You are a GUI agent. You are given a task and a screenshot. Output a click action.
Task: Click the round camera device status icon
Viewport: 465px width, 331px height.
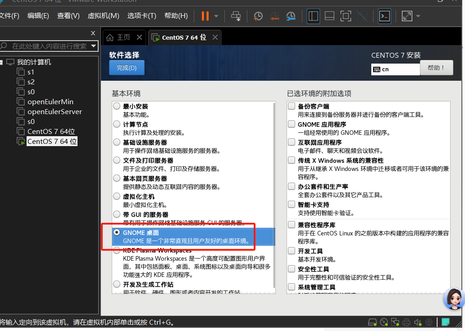point(429,322)
